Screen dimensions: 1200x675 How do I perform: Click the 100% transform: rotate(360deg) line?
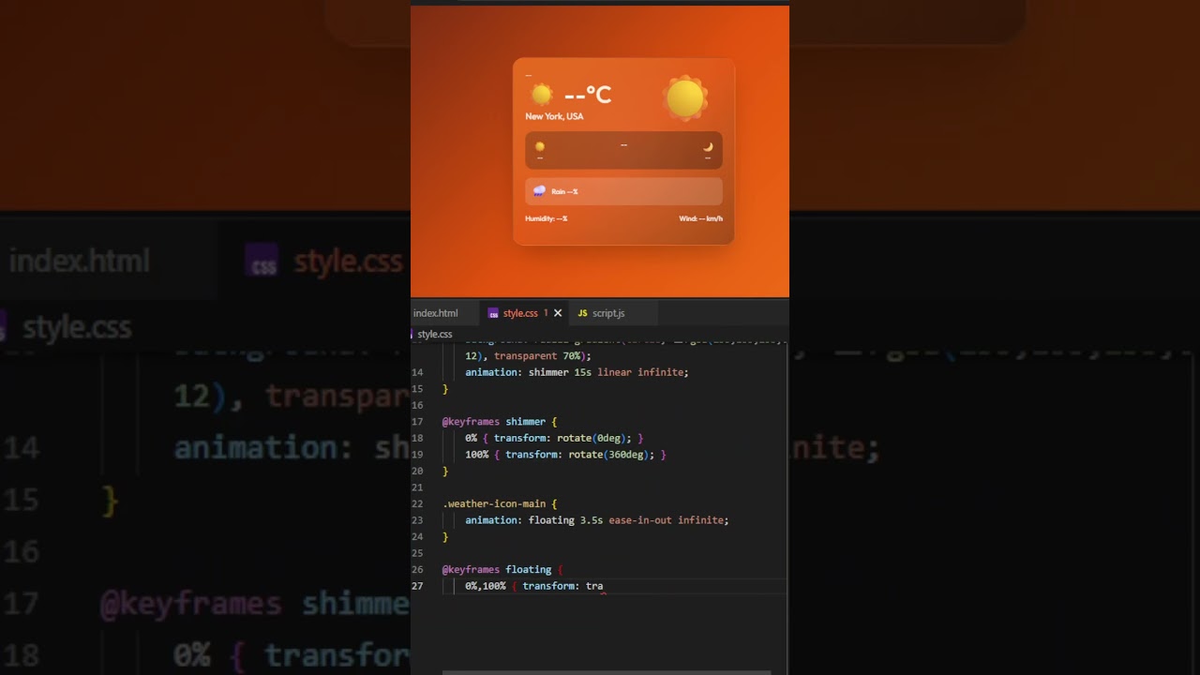[565, 455]
